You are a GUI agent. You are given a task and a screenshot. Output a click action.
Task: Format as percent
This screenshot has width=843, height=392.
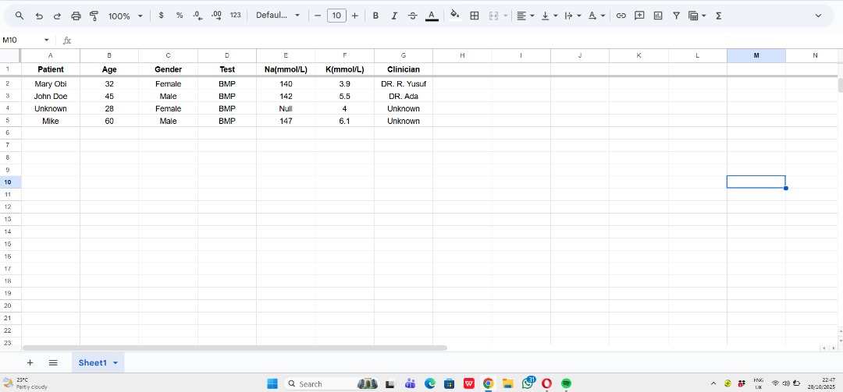coord(180,16)
